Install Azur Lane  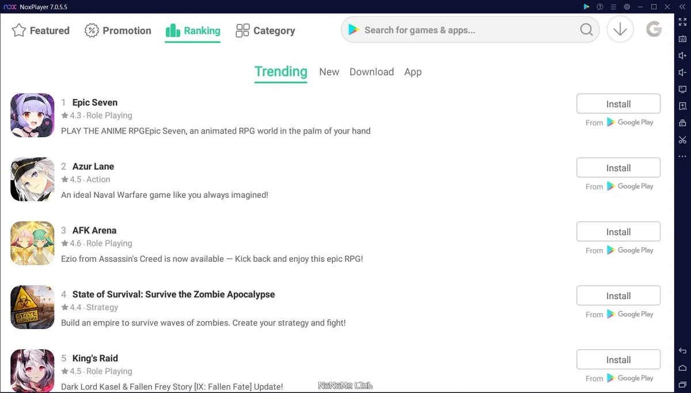[618, 168]
